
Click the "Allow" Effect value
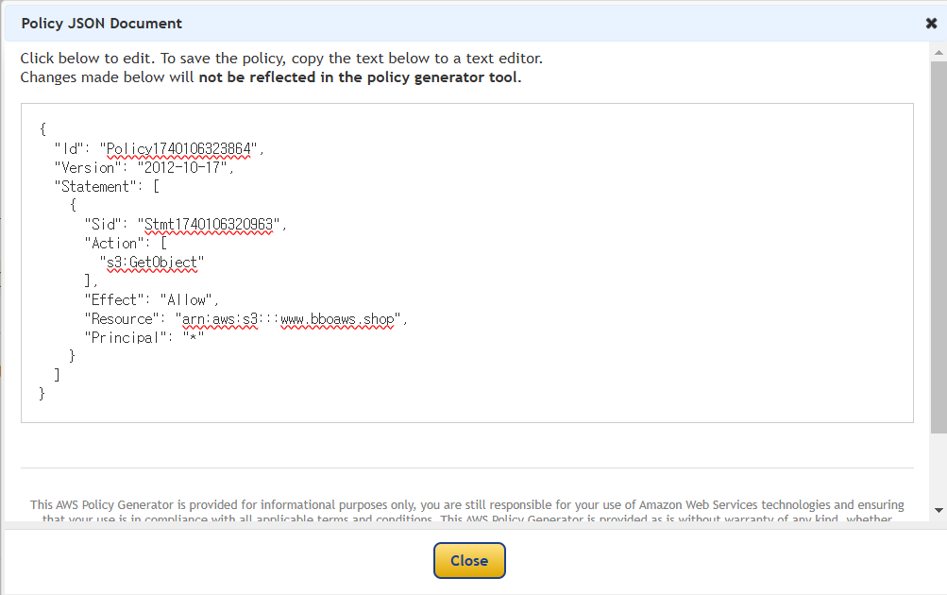pyautogui.click(x=185, y=299)
